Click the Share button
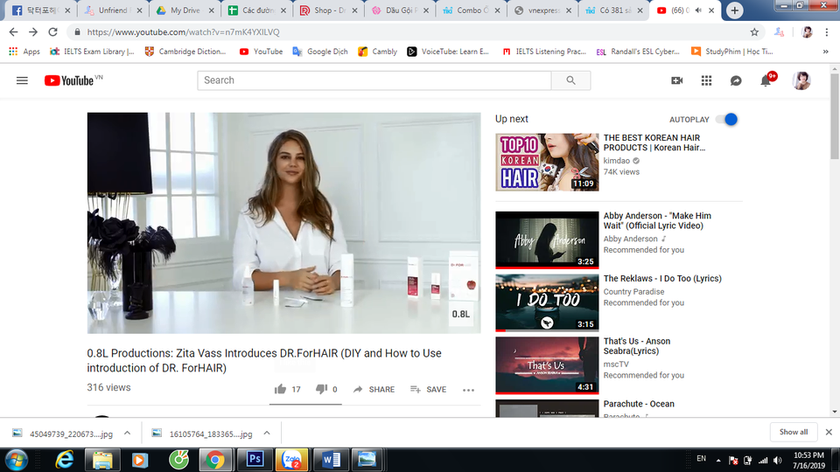Screen dimensions: 840x472 pyautogui.click(x=374, y=390)
